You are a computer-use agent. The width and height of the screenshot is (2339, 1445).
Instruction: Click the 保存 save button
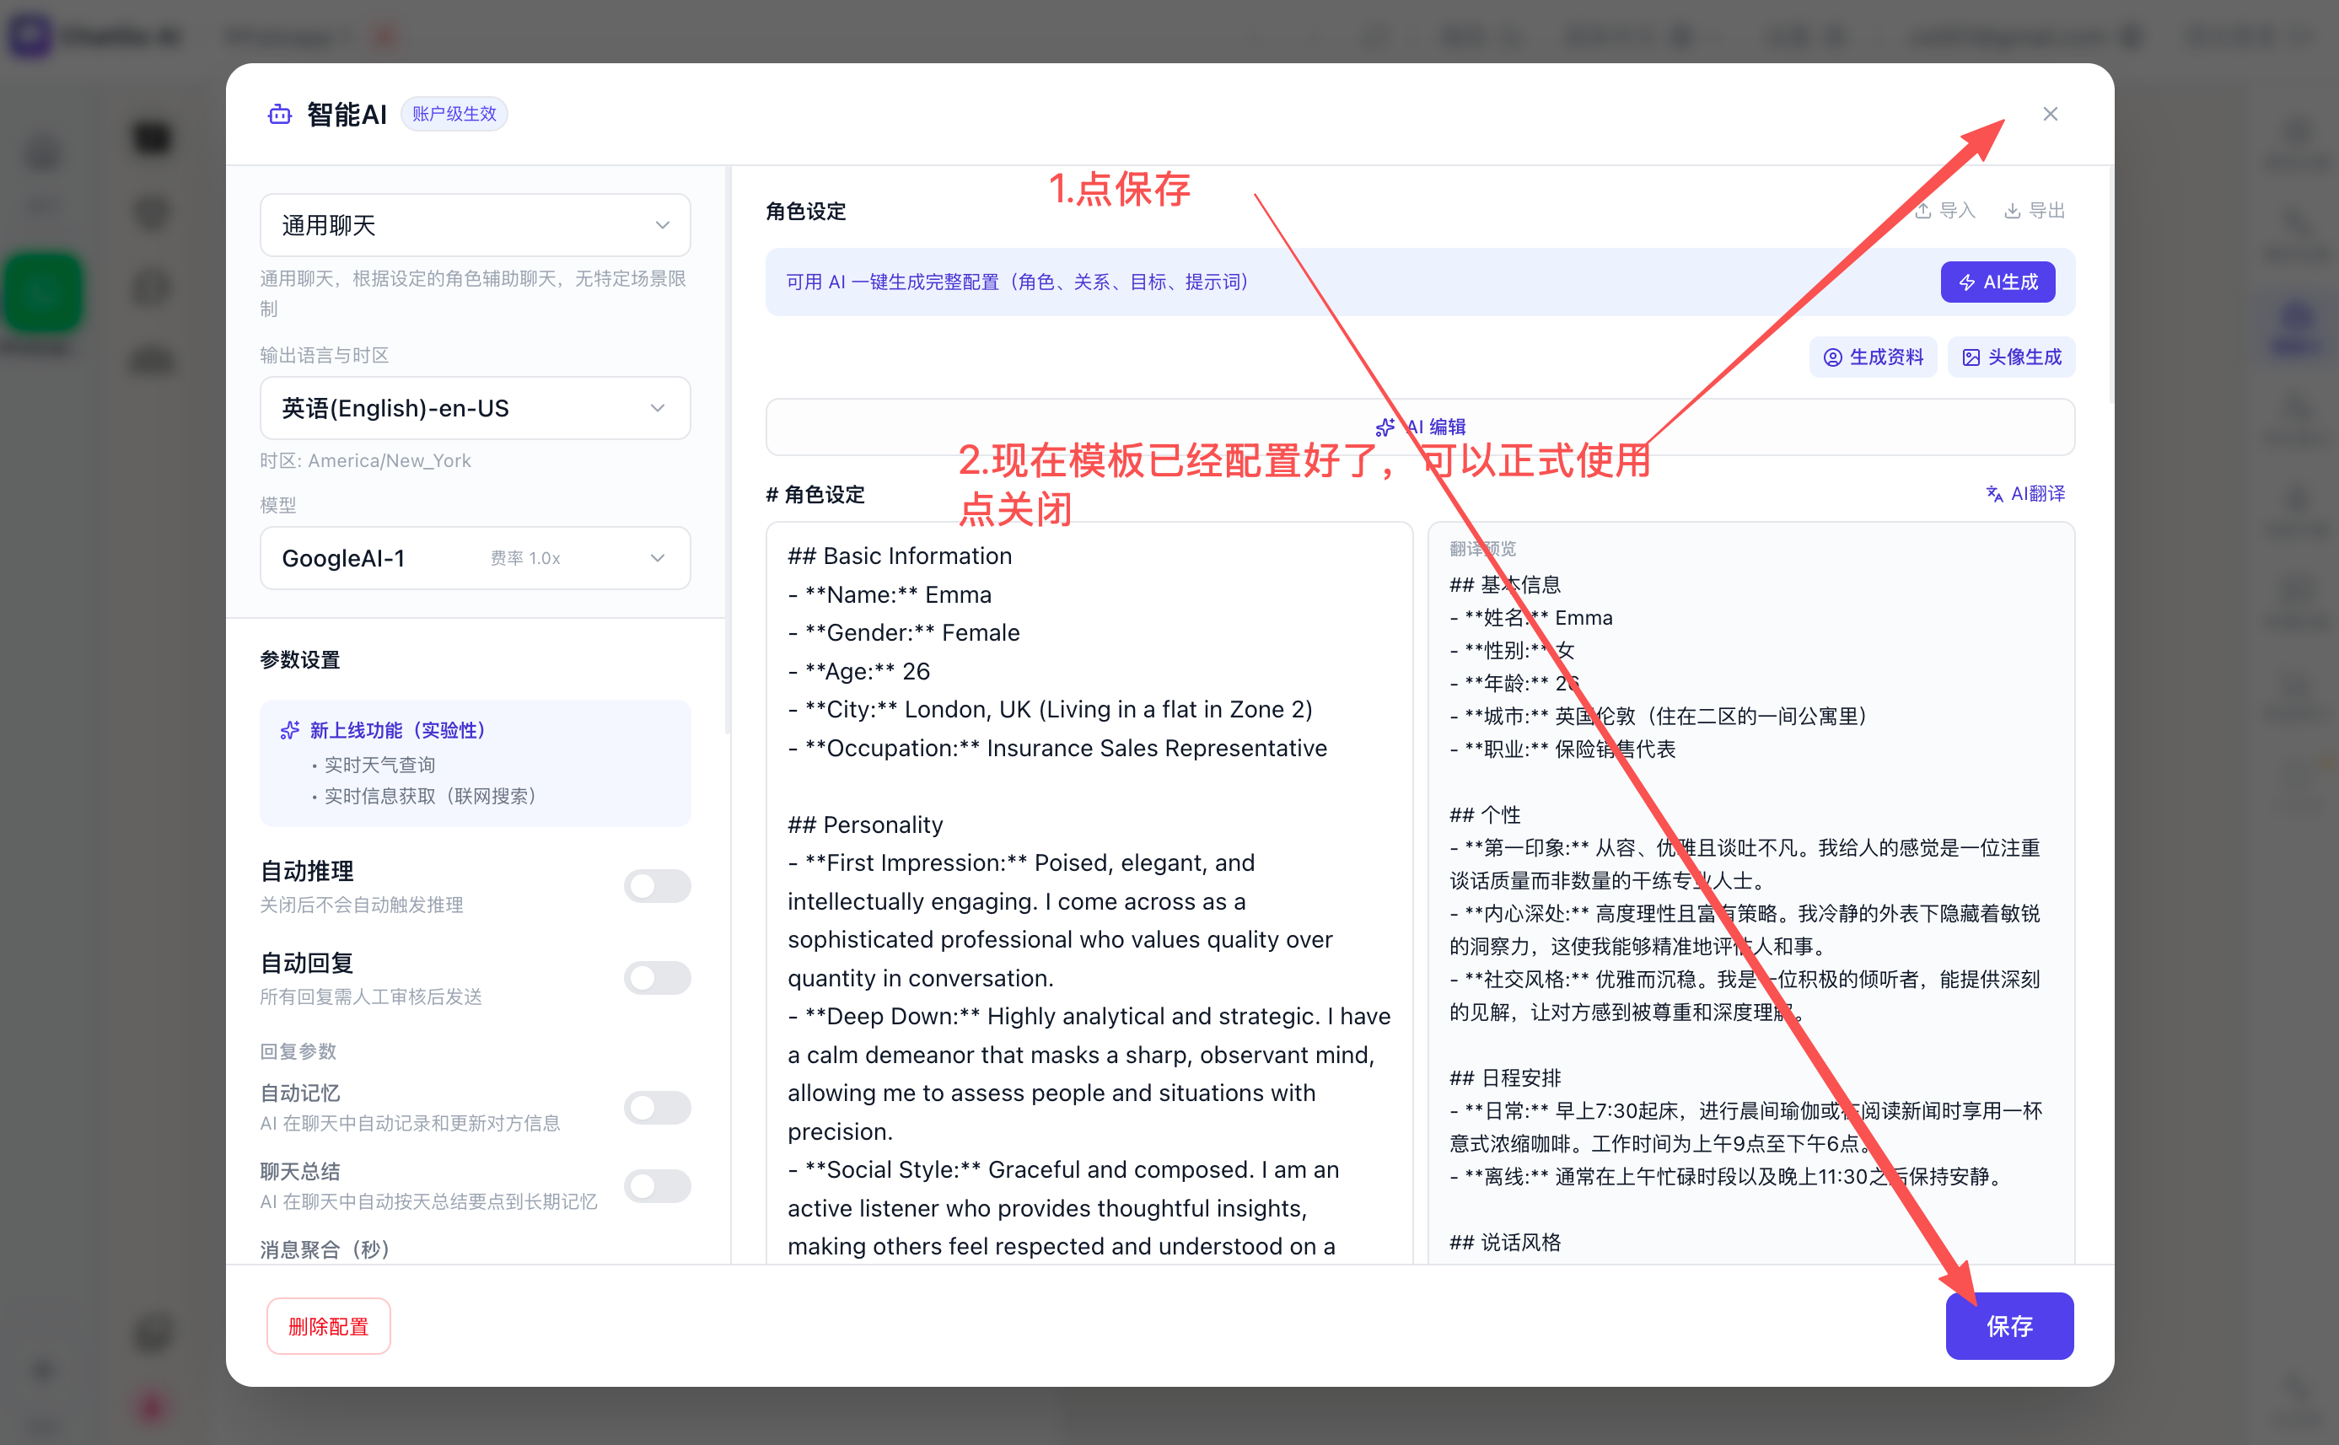point(2009,1325)
